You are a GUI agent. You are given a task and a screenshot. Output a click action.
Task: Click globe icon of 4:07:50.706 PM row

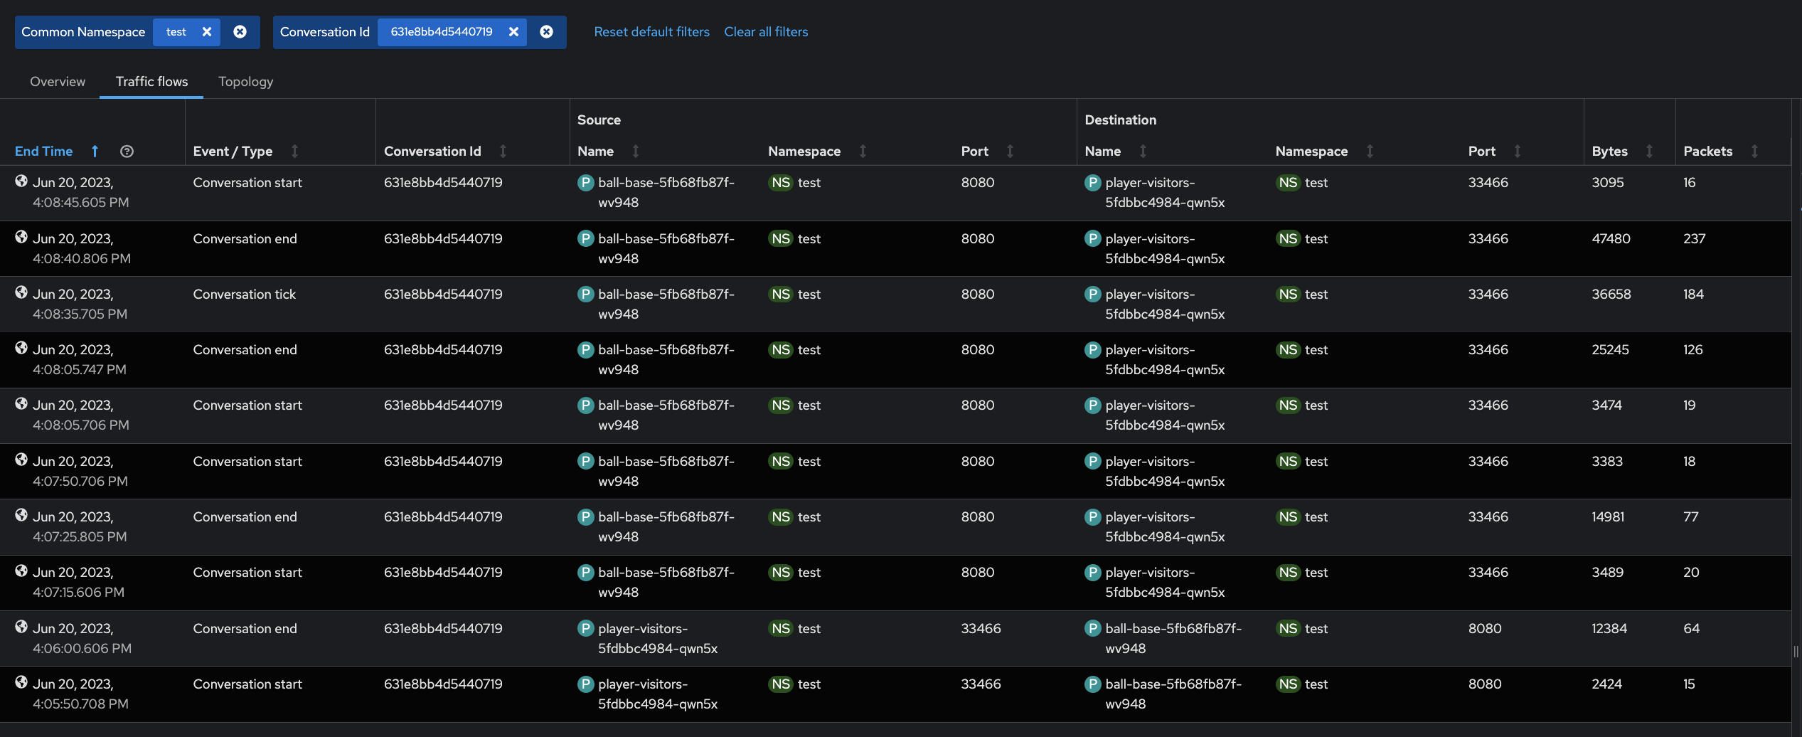[21, 460]
